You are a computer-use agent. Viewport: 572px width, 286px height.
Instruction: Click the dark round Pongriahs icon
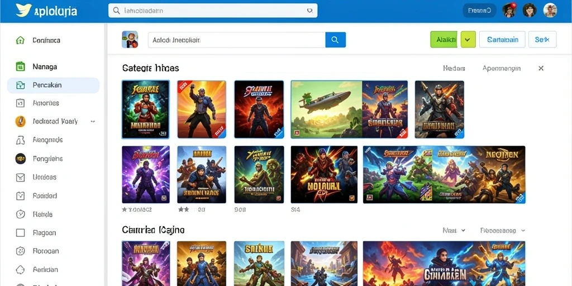(21, 159)
